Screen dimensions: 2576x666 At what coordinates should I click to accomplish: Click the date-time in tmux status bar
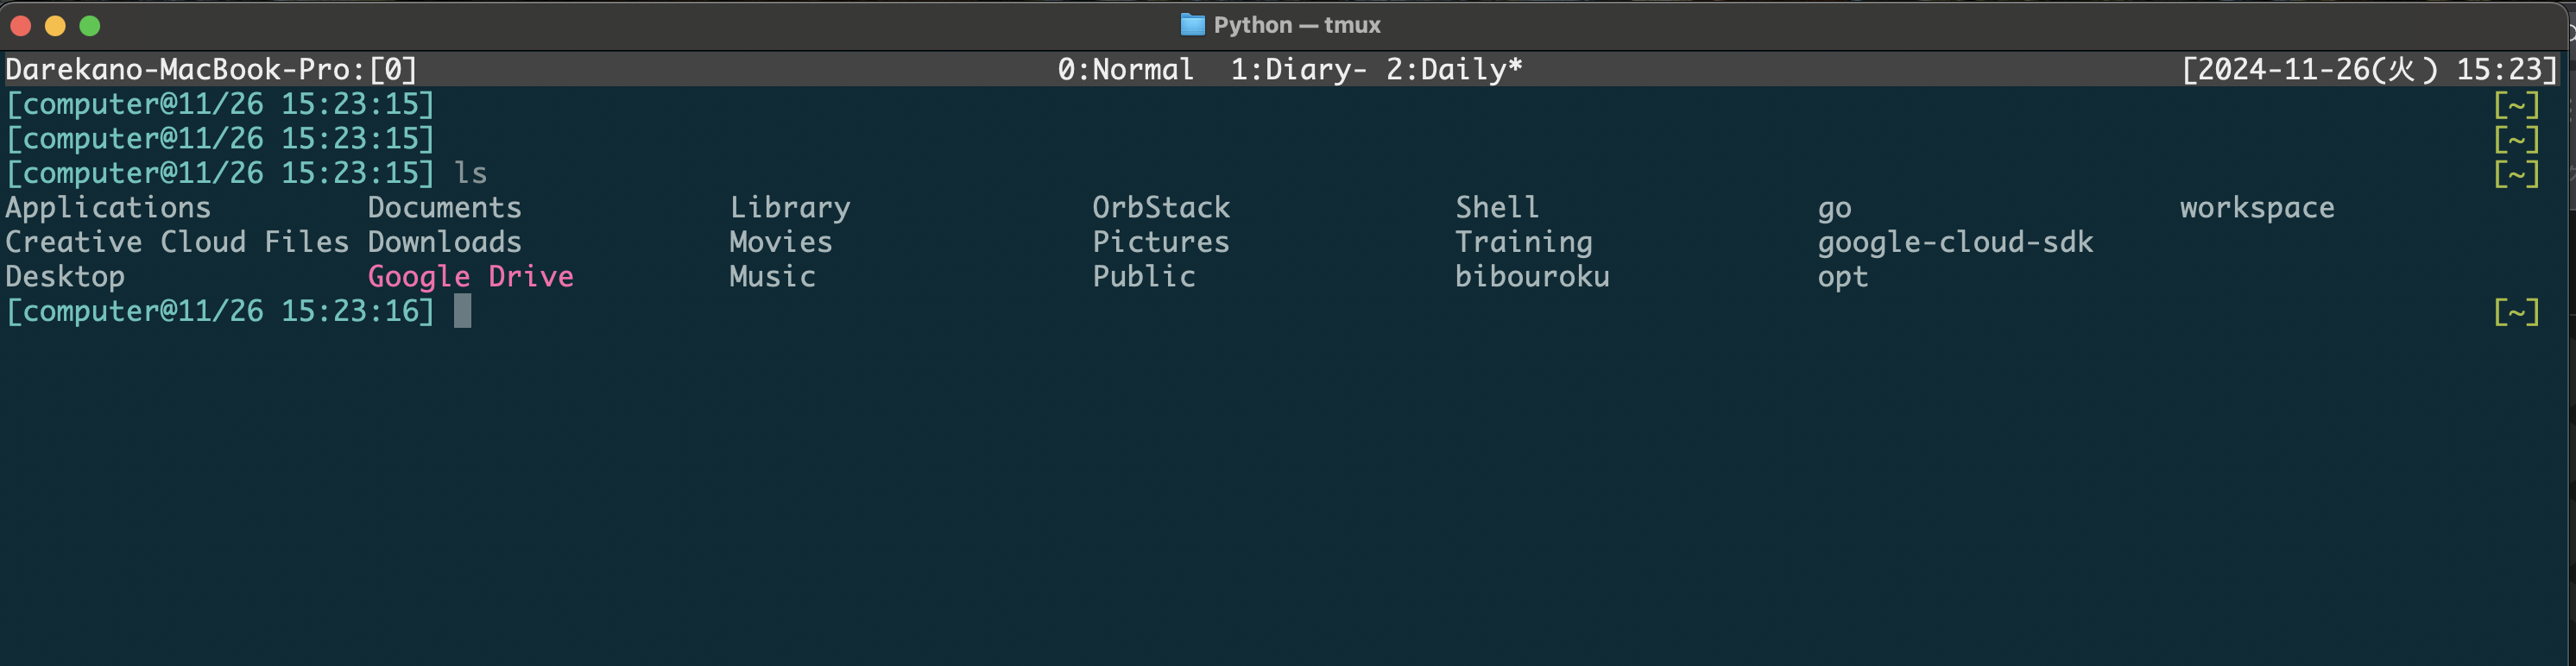pos(2368,69)
